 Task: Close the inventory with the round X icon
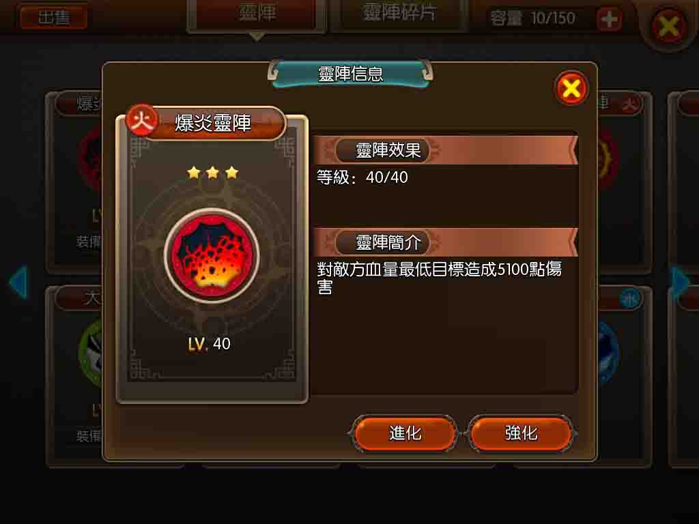[x=668, y=27]
